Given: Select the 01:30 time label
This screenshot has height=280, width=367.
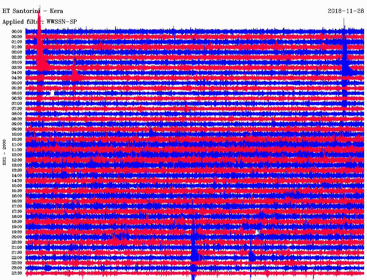Looking at the screenshot, I should point(17,47).
